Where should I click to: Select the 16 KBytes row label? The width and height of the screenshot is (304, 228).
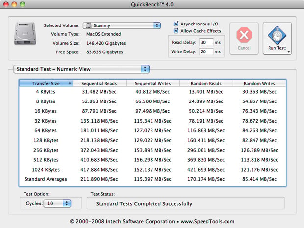click(x=46, y=111)
